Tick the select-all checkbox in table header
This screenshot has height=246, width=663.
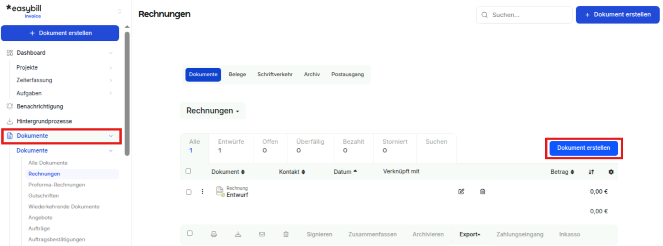188,171
